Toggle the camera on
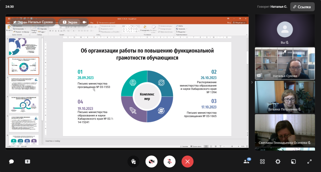Viewport: 321px width, 172px height. pyautogui.click(x=151, y=161)
